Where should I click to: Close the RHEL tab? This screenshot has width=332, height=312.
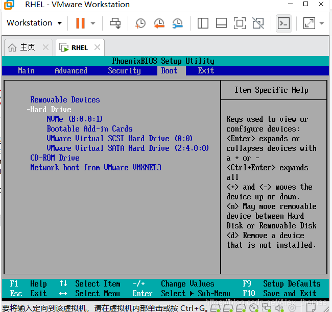[97, 47]
